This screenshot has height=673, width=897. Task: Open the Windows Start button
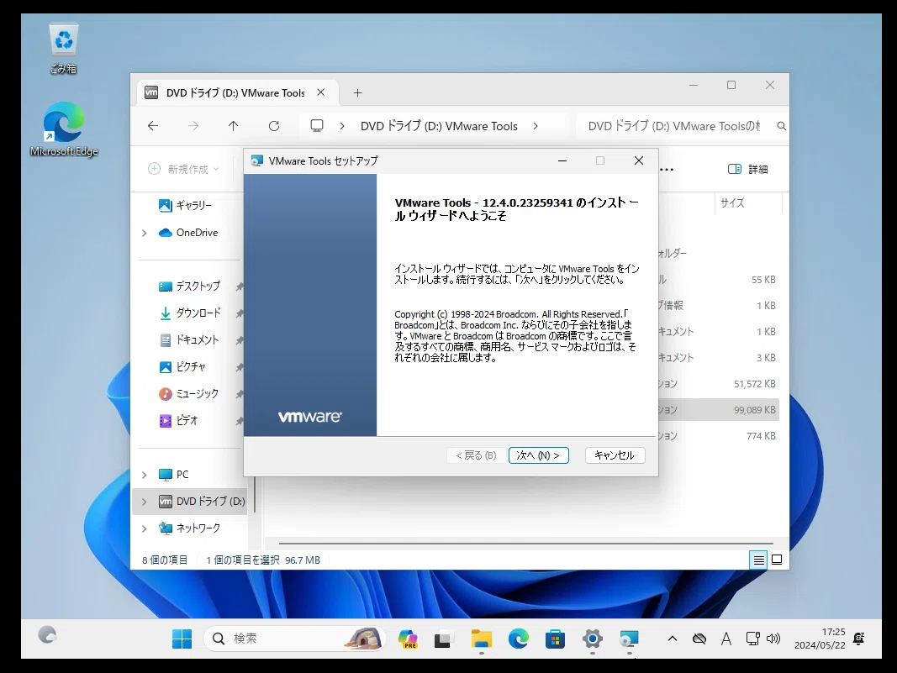[182, 639]
